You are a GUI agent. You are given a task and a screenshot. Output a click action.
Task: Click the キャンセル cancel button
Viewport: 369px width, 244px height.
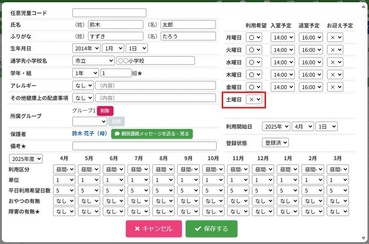tap(154, 229)
